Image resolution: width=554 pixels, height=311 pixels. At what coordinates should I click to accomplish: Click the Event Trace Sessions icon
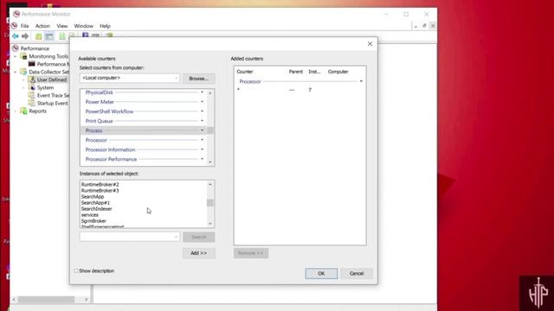(x=32, y=95)
